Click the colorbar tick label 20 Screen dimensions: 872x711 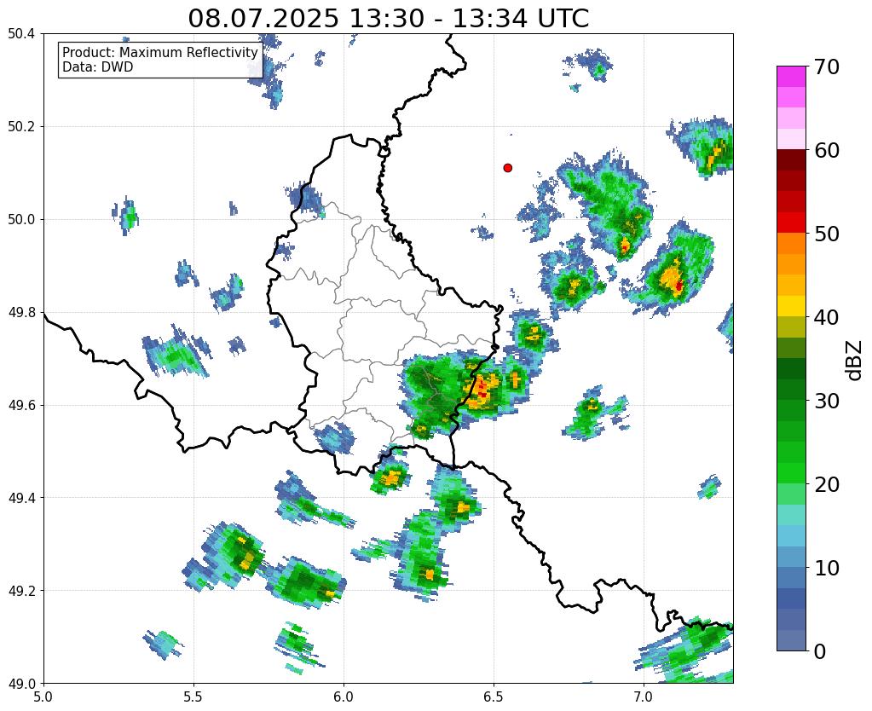pos(827,484)
